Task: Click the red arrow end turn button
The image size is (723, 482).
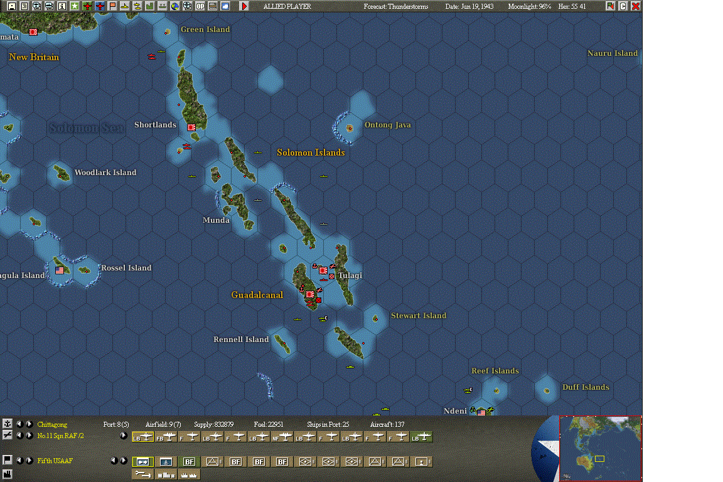Action: coord(244,6)
